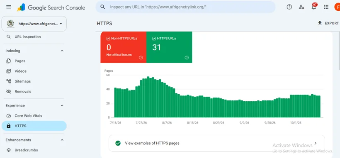Open the Pages report
340x158 pixels.
point(34,61)
